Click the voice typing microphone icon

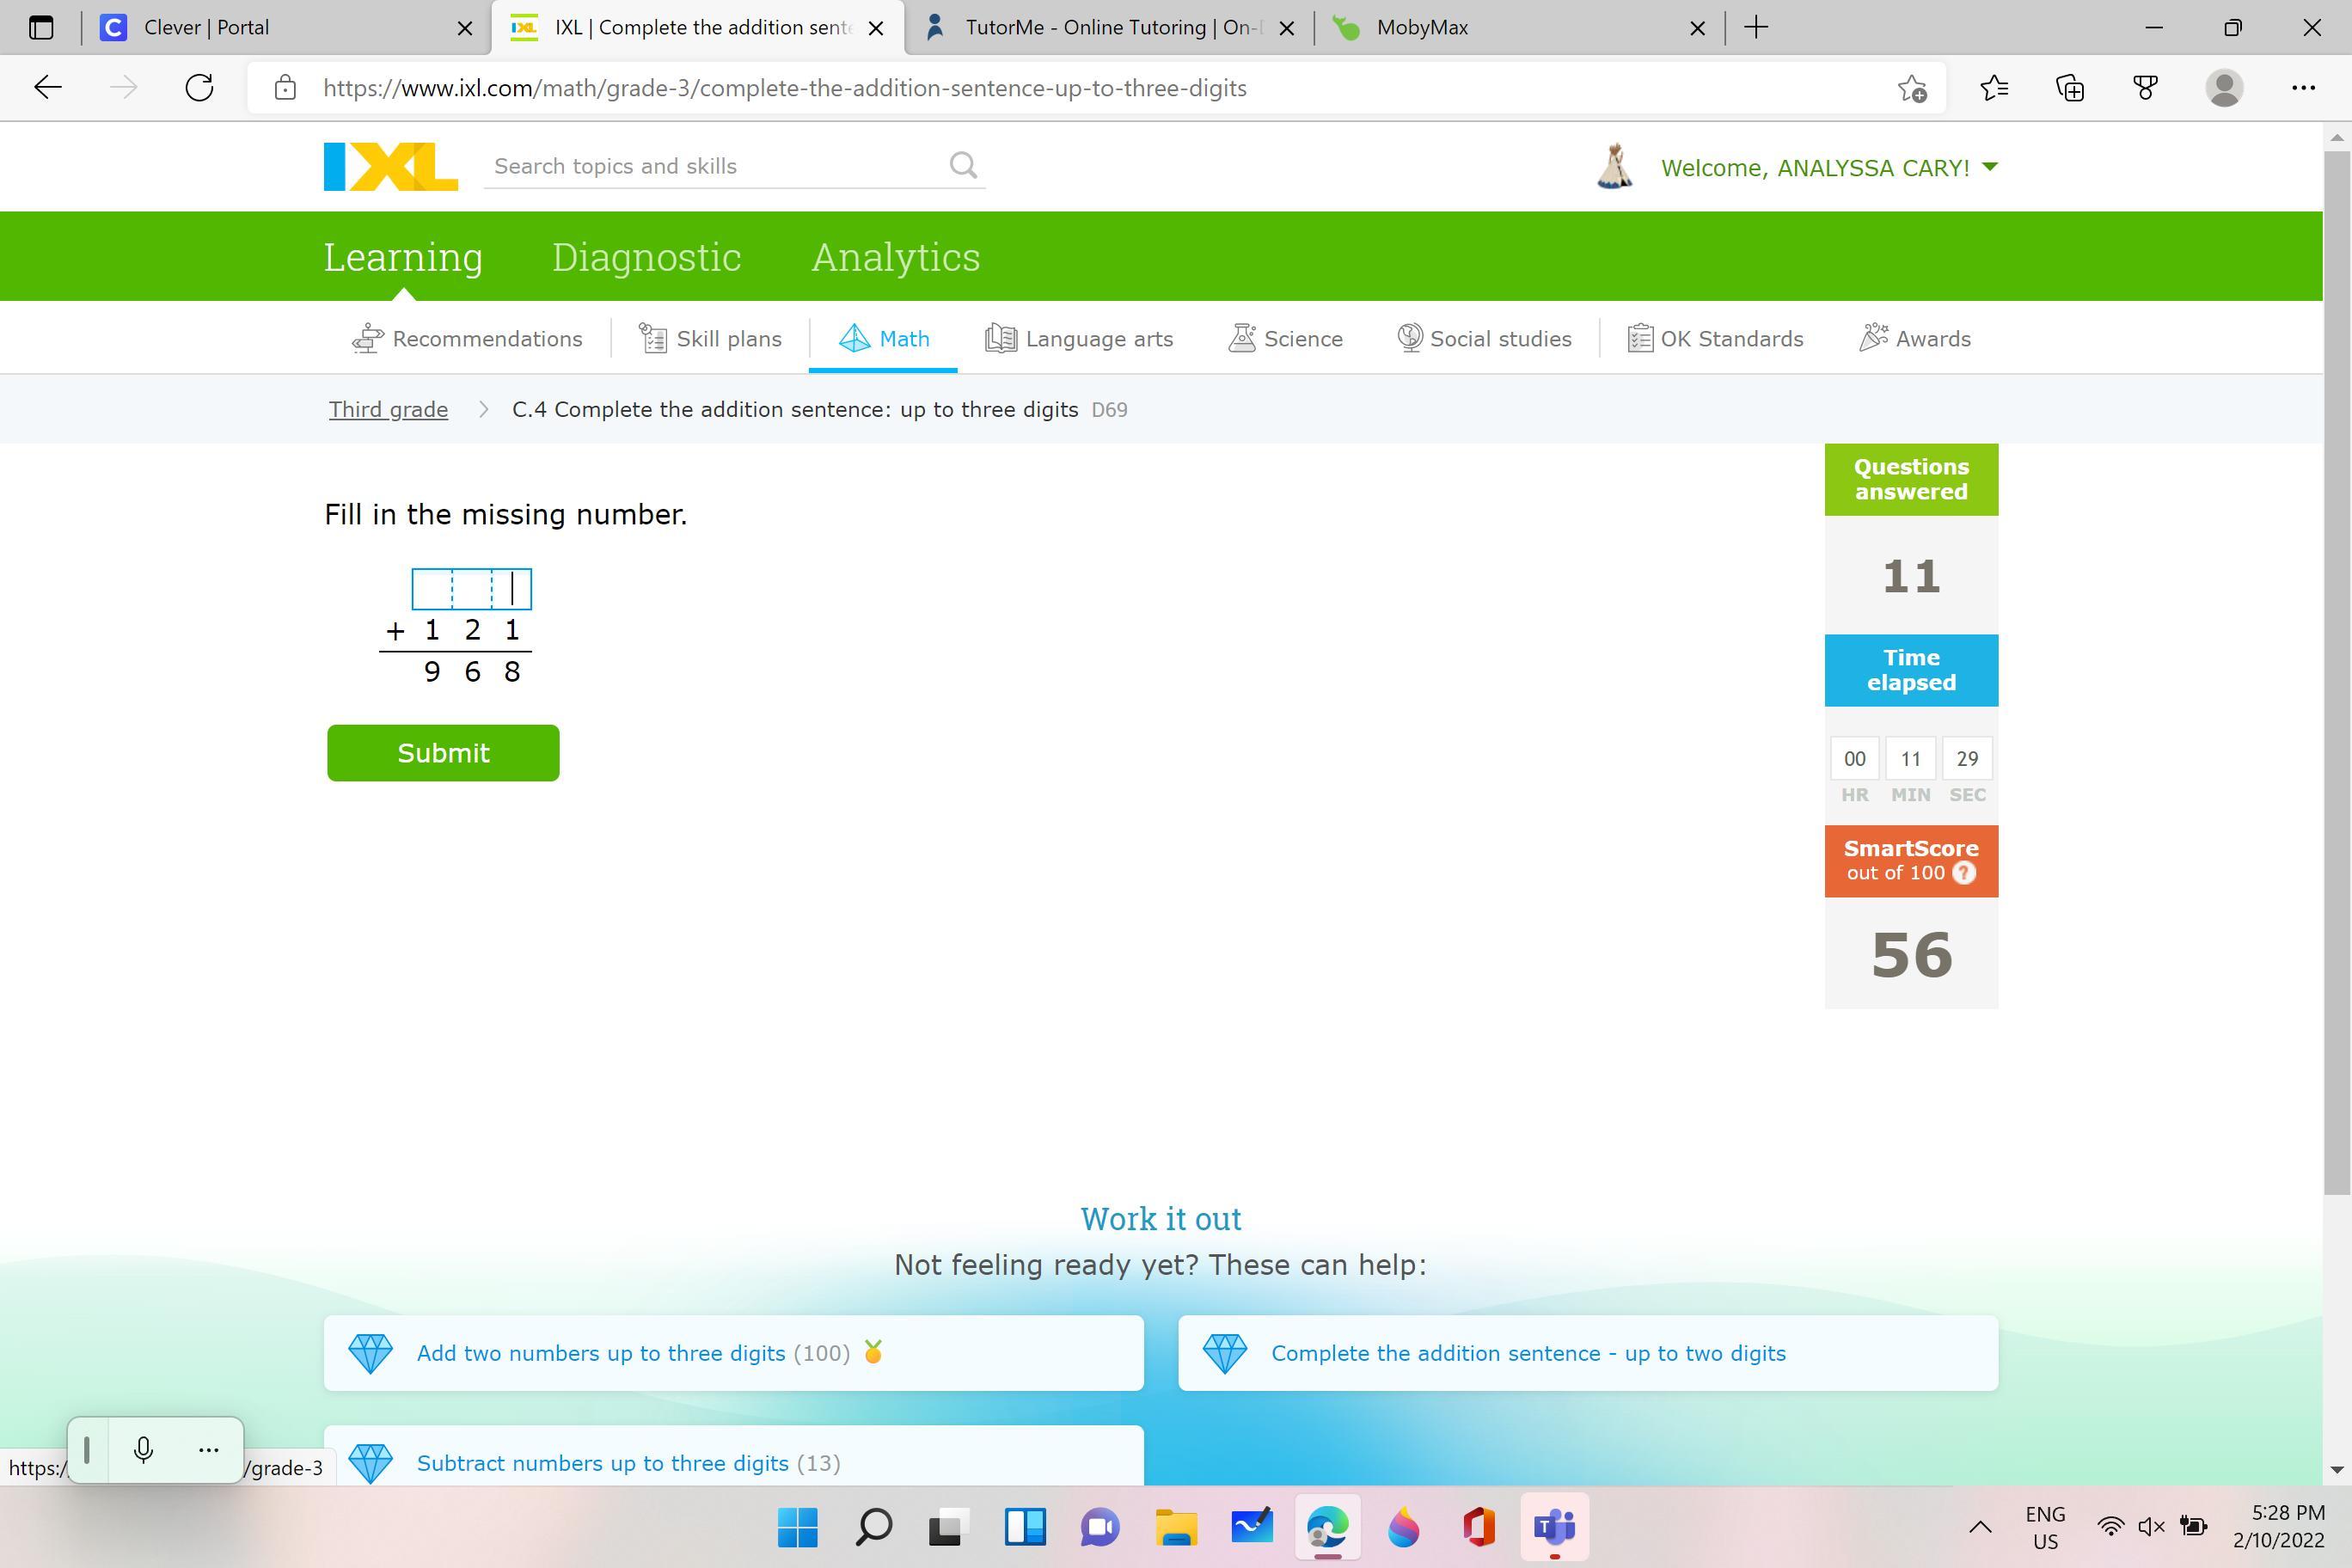click(143, 1449)
